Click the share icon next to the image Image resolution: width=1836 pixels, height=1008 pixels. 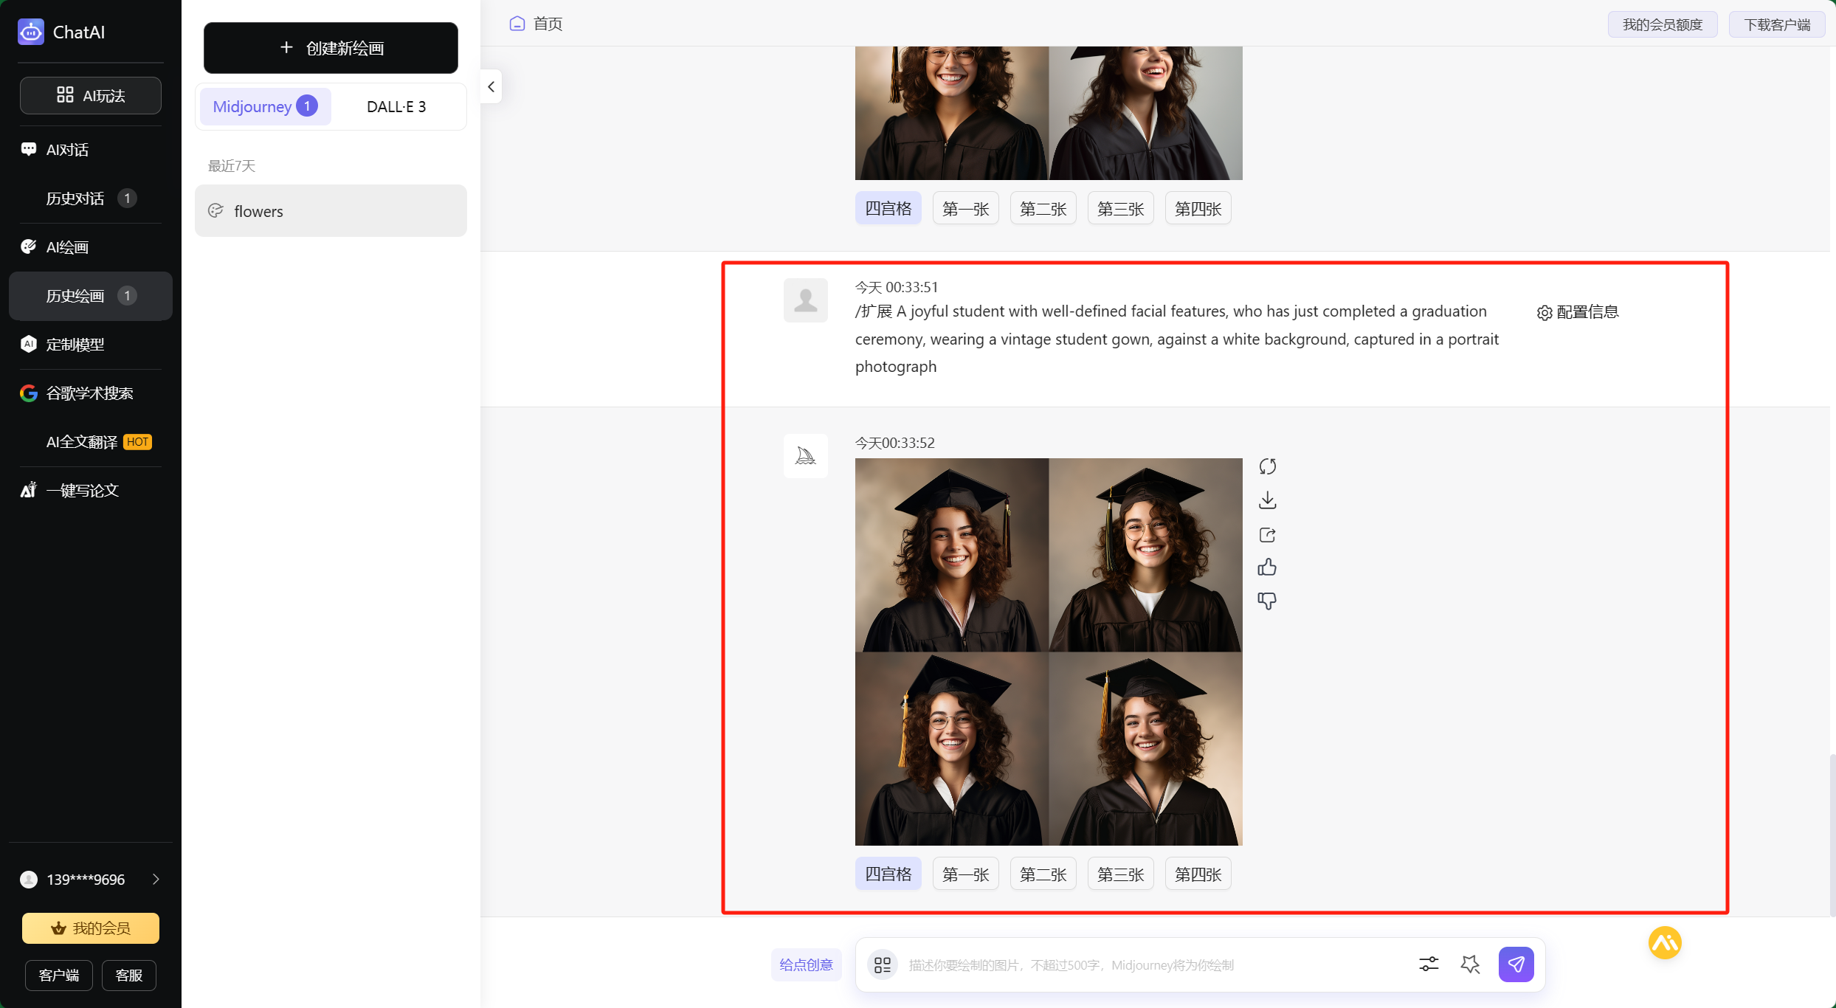coord(1267,534)
